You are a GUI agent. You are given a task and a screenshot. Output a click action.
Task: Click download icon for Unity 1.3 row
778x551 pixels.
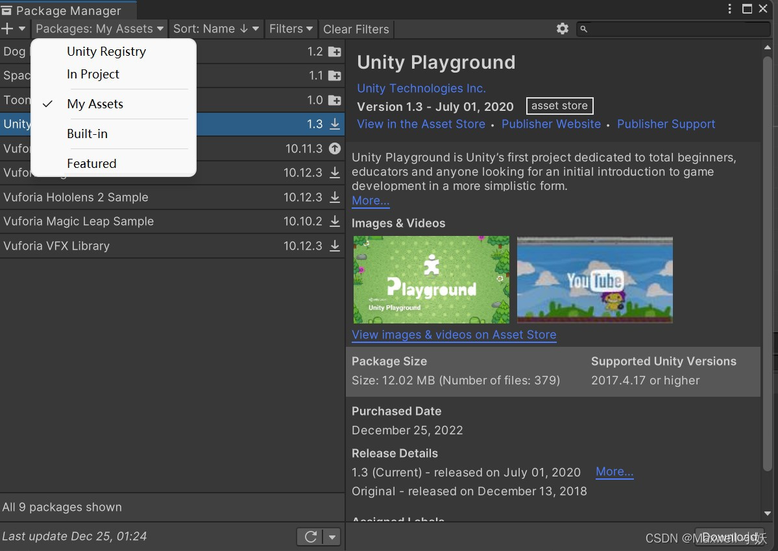pyautogui.click(x=335, y=124)
